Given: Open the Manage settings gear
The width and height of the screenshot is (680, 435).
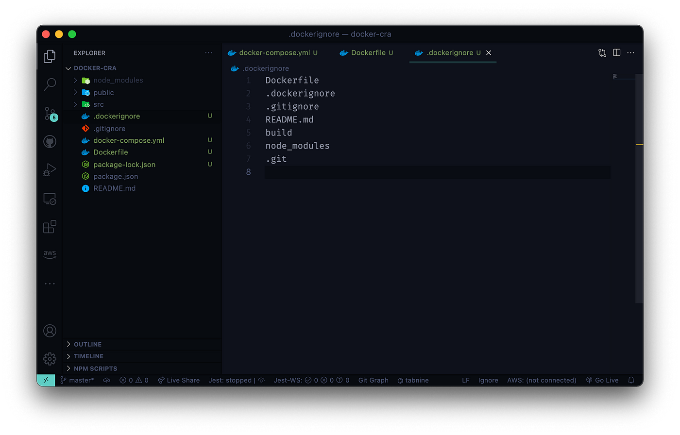Looking at the screenshot, I should [50, 359].
